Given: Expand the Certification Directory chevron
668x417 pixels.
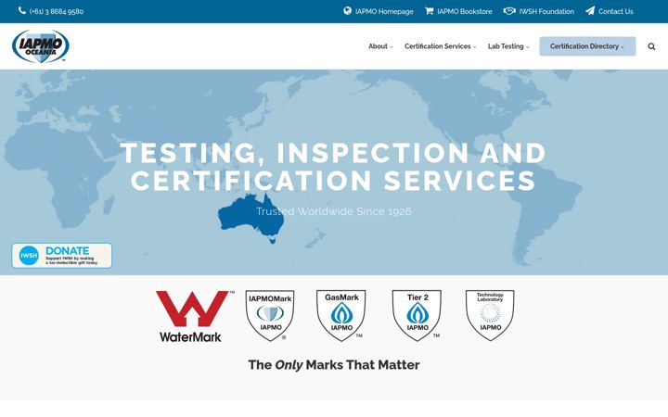Looking at the screenshot, I should click(622, 47).
